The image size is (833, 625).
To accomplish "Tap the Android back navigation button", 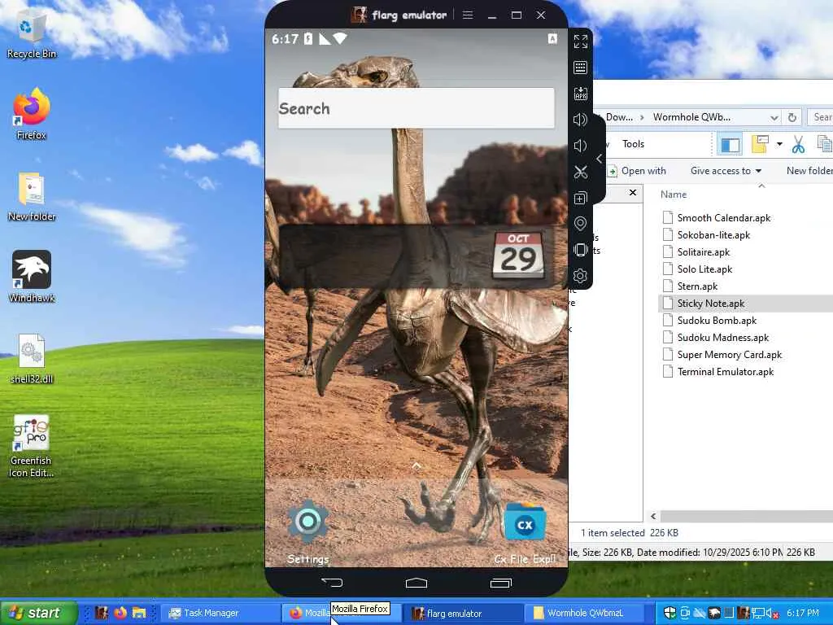I will 332,583.
